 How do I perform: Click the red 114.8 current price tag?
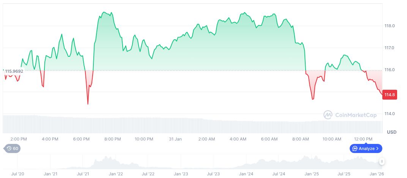click(x=390, y=95)
